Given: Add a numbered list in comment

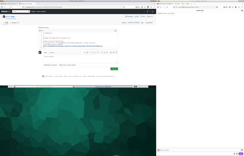Looking at the screenshot, I should click(x=104, y=52).
